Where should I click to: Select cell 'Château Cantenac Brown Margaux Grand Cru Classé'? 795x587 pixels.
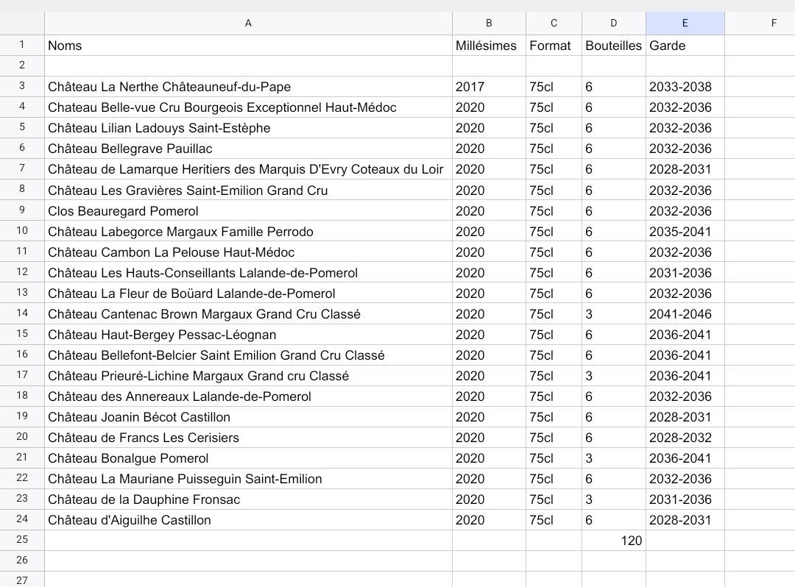[x=248, y=314]
